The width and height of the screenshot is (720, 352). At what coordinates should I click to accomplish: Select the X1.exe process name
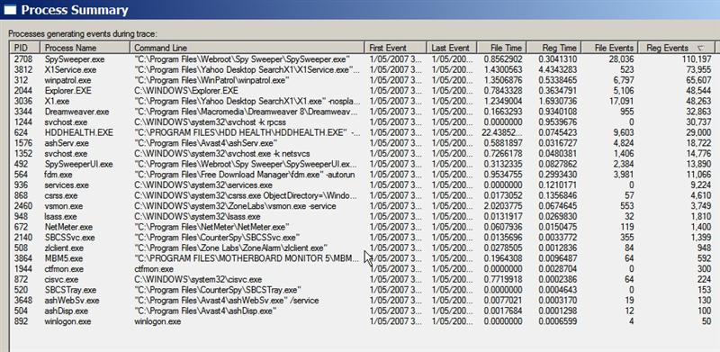click(x=57, y=101)
